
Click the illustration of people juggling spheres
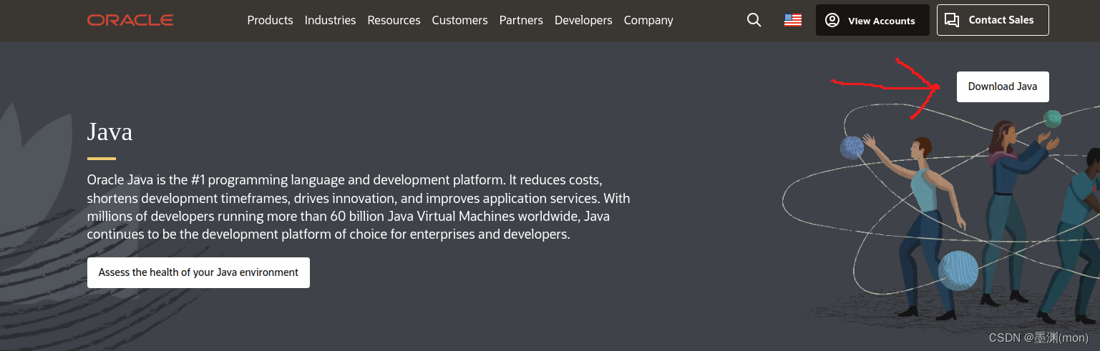(941, 214)
